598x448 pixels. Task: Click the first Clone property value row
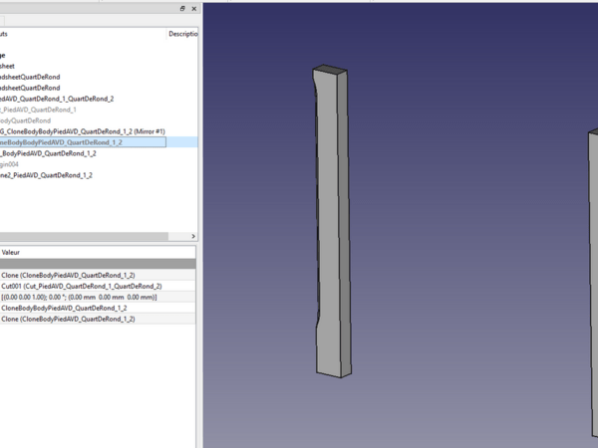click(68, 275)
